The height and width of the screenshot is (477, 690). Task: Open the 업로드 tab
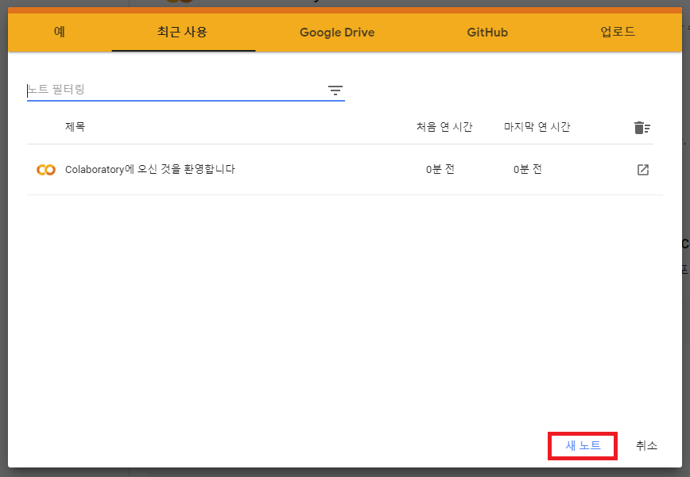coord(618,32)
